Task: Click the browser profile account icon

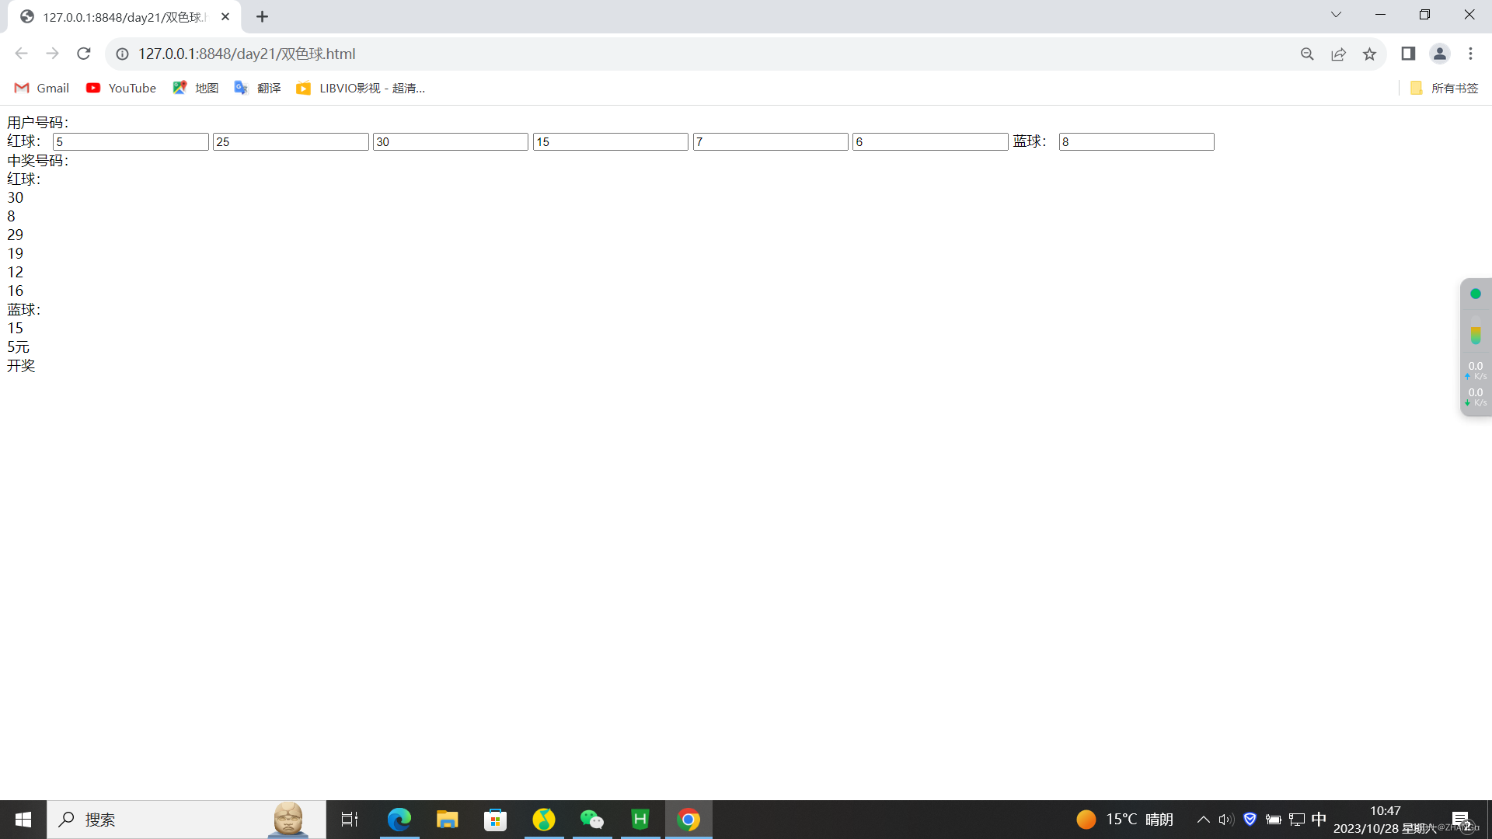Action: [x=1440, y=54]
